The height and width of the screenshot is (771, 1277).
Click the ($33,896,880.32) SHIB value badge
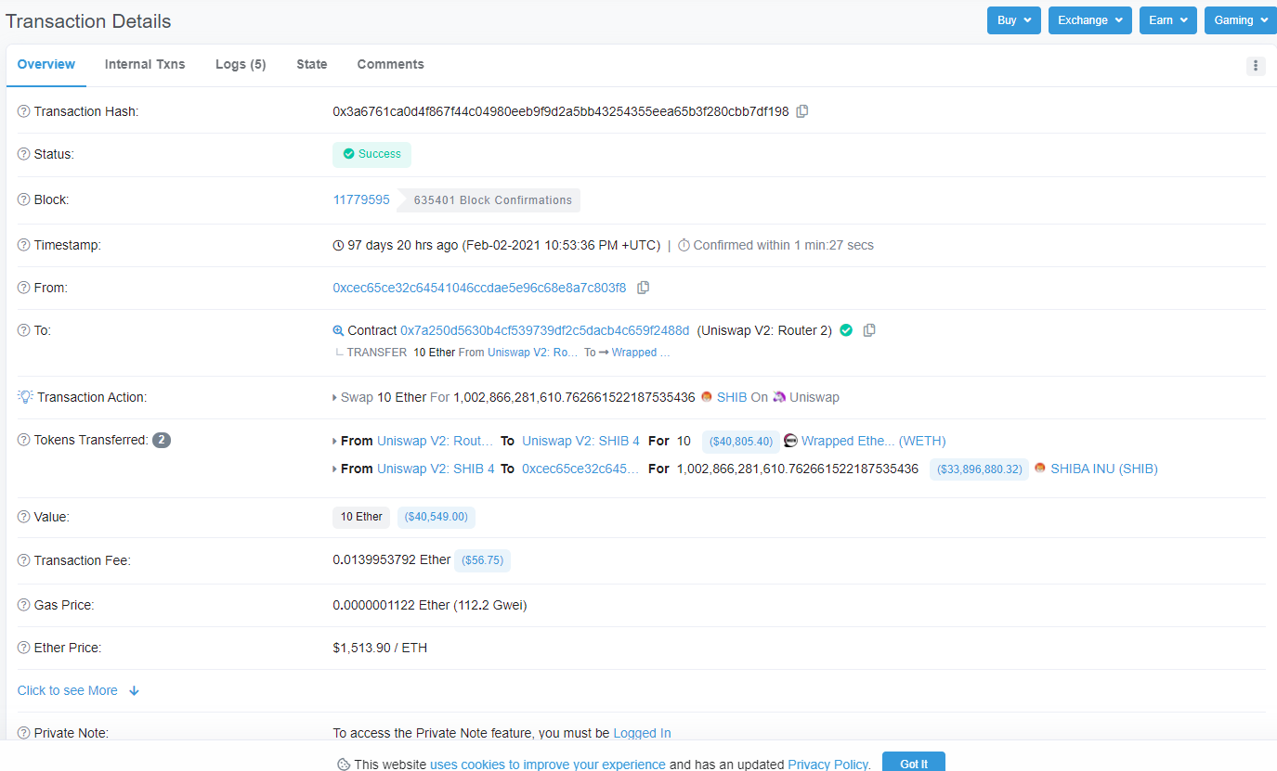tap(980, 469)
